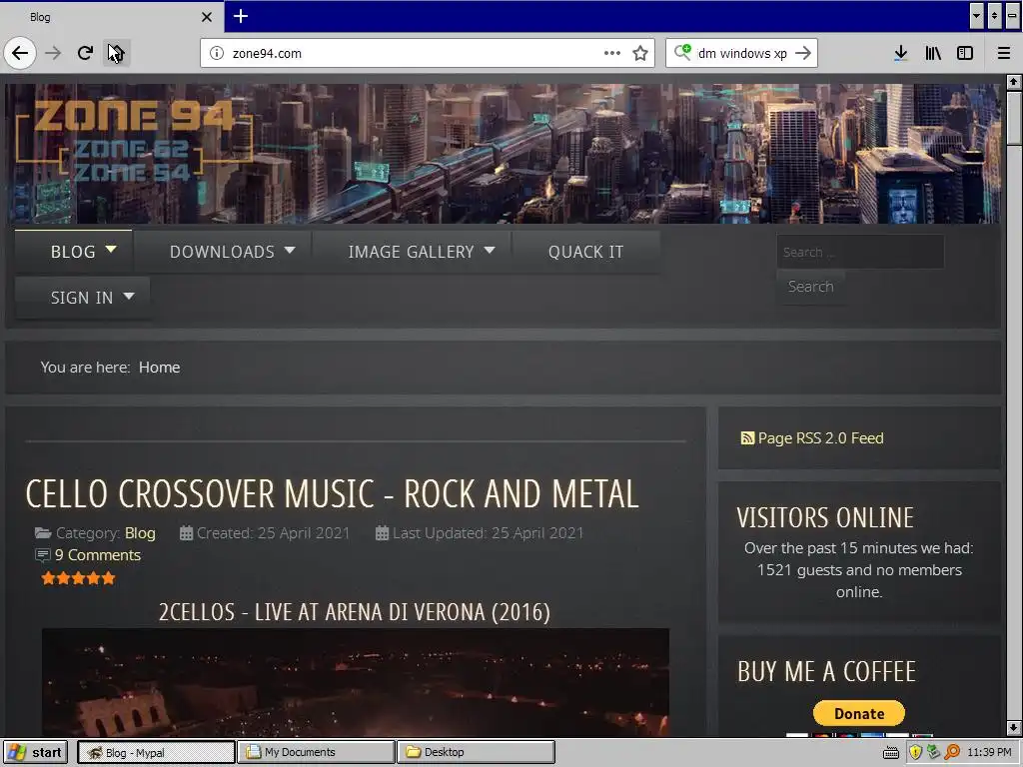Bookmark this page with the star icon
The height and width of the screenshot is (767, 1023).
tap(640, 53)
